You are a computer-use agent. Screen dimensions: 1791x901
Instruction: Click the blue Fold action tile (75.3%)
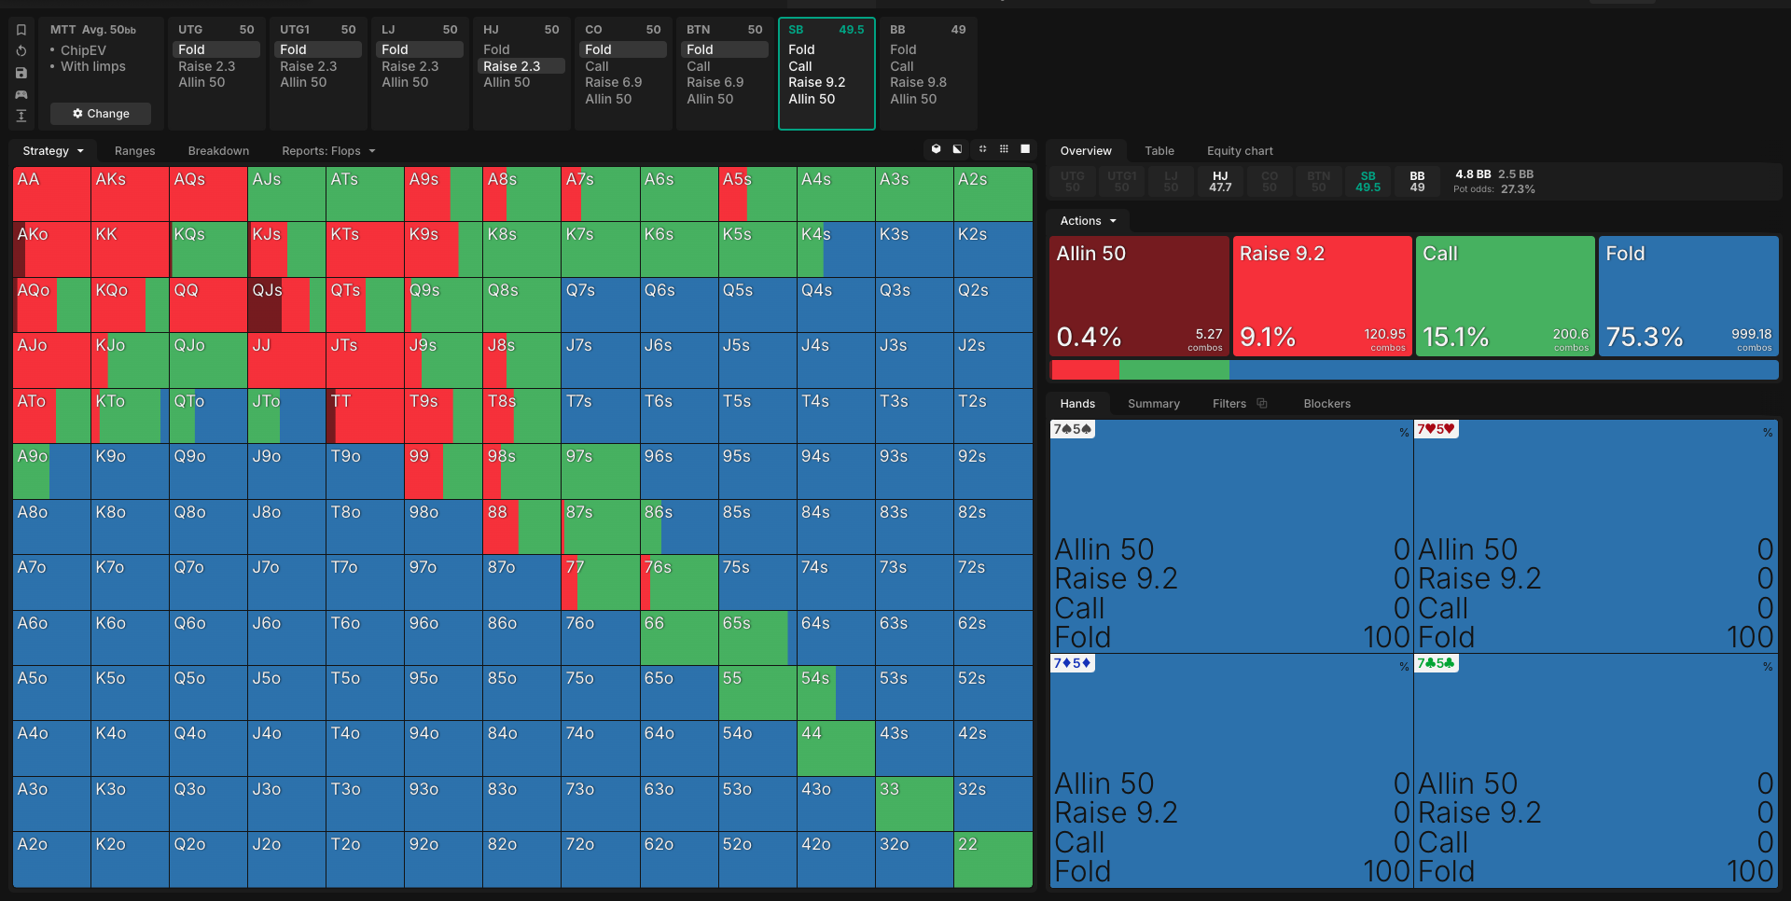[x=1688, y=296]
